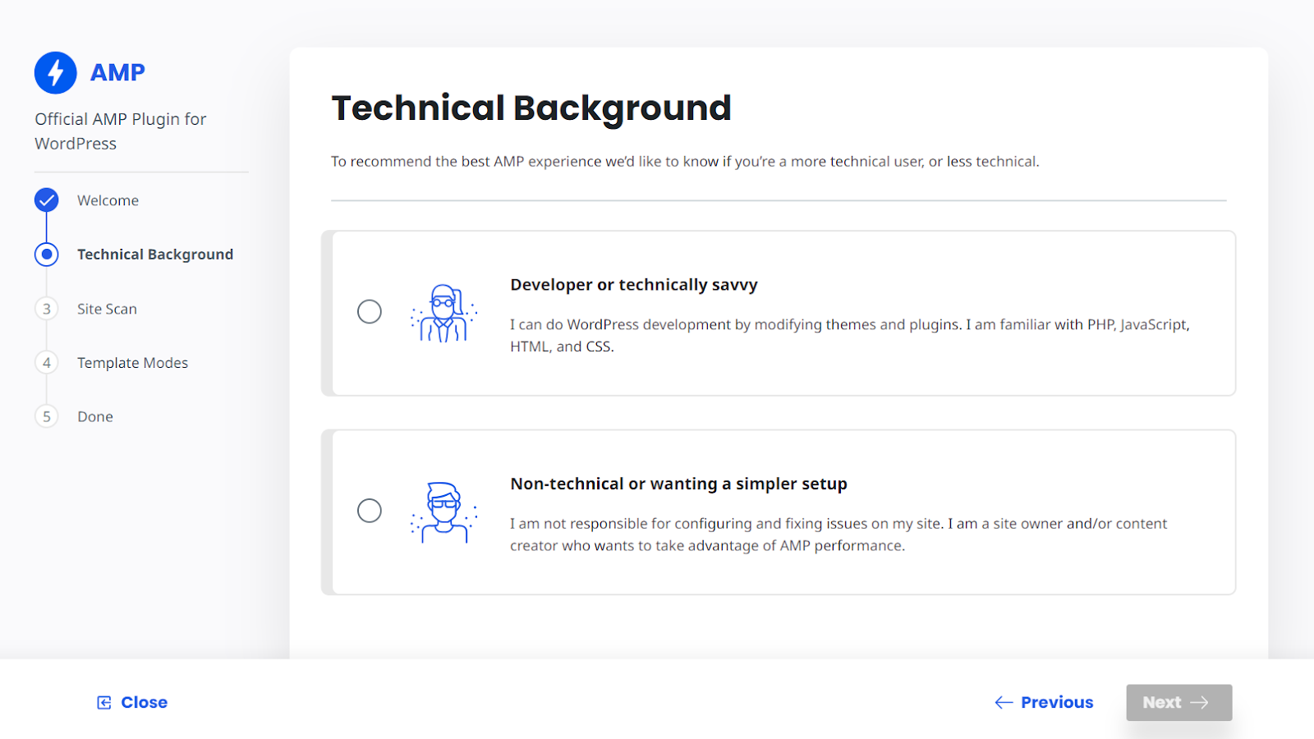Click the Close link
The image size is (1314, 739).
tap(132, 703)
